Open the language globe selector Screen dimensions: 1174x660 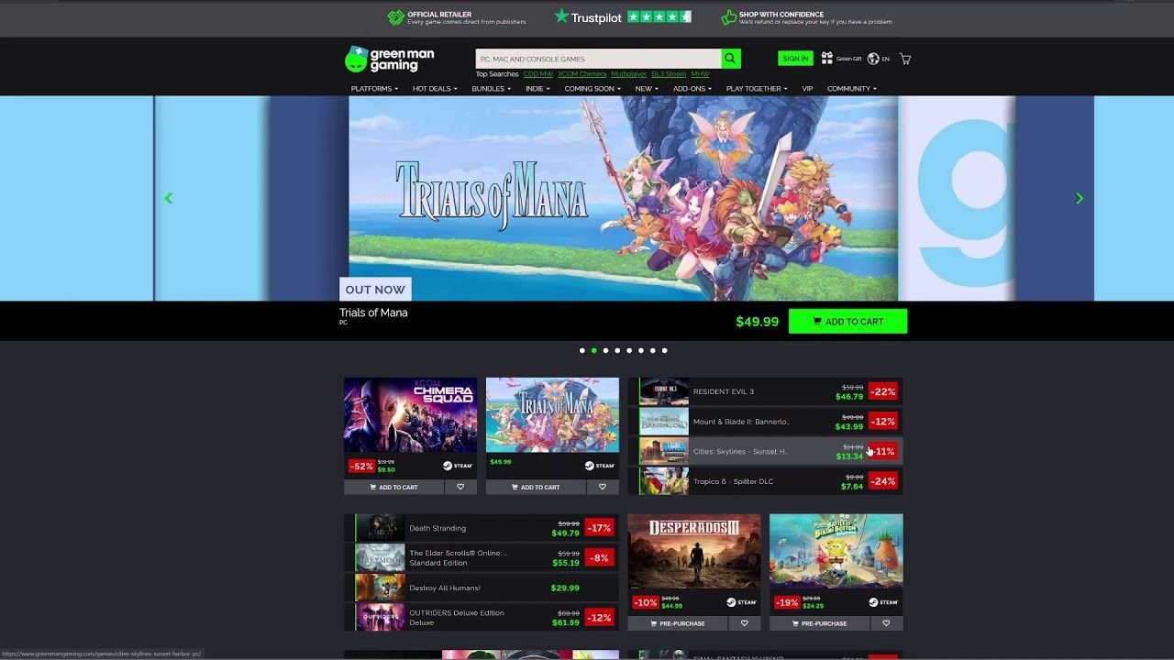click(x=873, y=59)
